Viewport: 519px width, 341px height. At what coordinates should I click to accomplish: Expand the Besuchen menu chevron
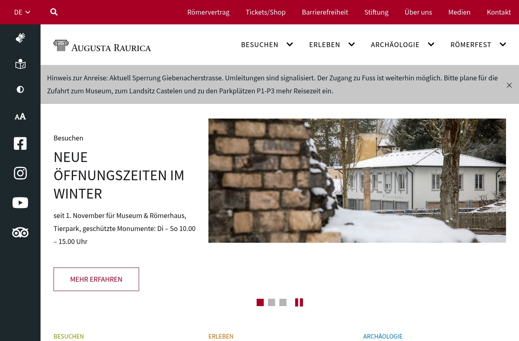[290, 45]
